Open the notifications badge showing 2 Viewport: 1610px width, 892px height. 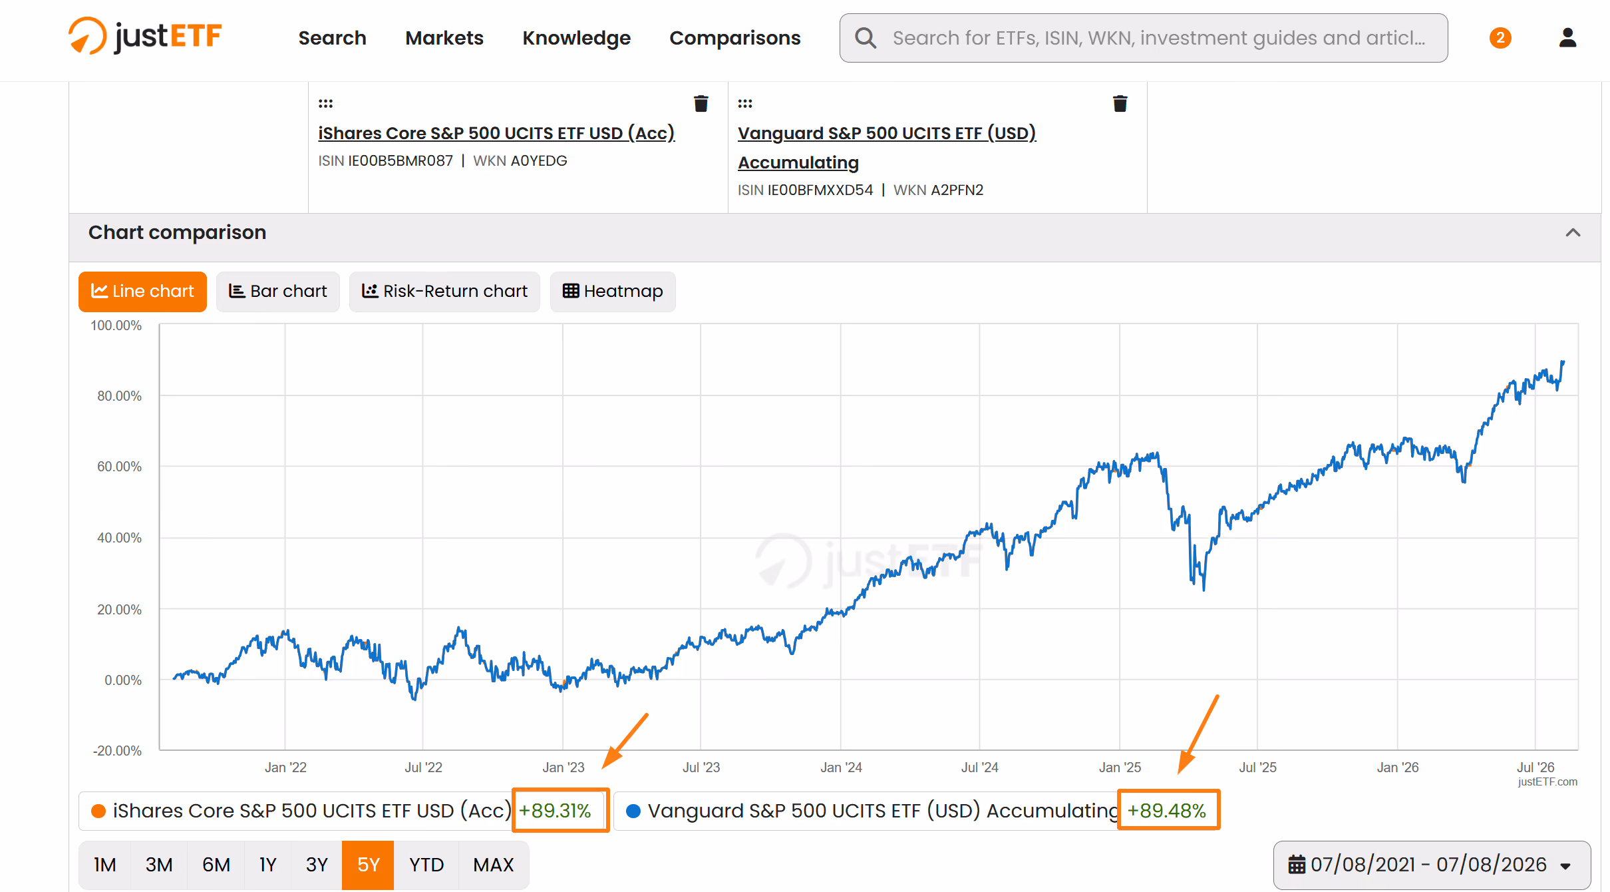(x=1500, y=38)
